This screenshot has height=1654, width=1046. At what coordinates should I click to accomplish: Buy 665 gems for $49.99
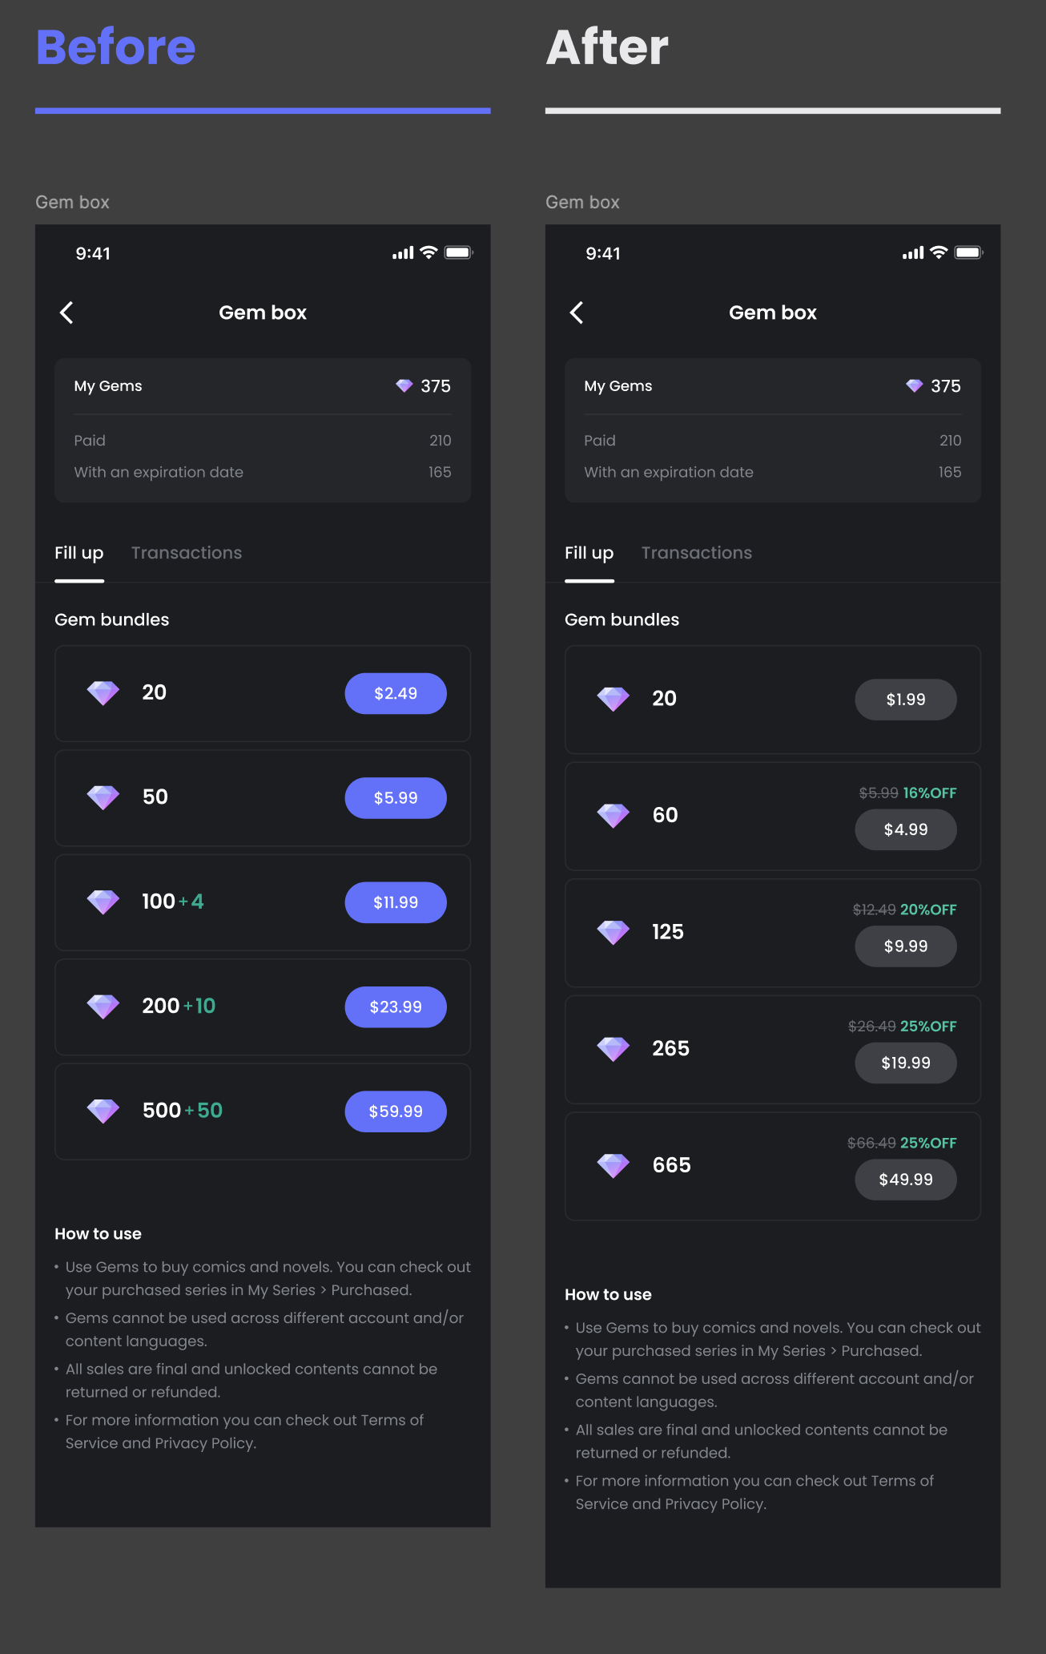pyautogui.click(x=906, y=1180)
